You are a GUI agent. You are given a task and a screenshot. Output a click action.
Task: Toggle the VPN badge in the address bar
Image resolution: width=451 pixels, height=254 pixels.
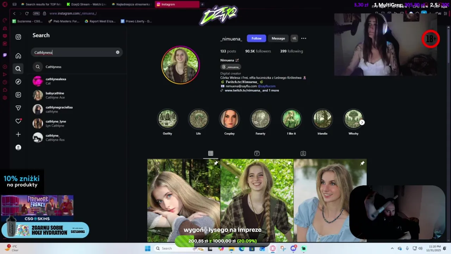coord(36,13)
